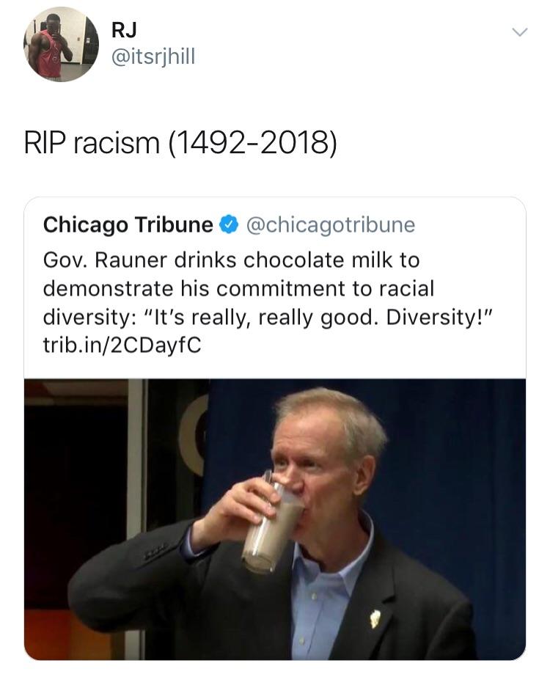
Task: Open RJ's profile picture avatar
Action: point(61,44)
